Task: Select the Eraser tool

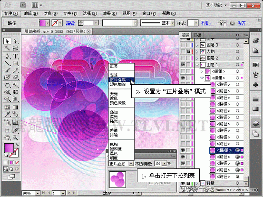Action: [x=15, y=77]
